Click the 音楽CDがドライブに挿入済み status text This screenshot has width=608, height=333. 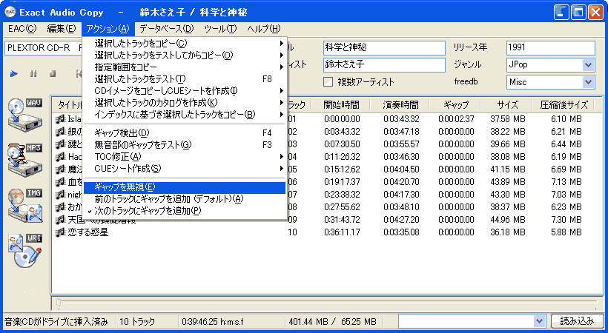pyautogui.click(x=56, y=321)
